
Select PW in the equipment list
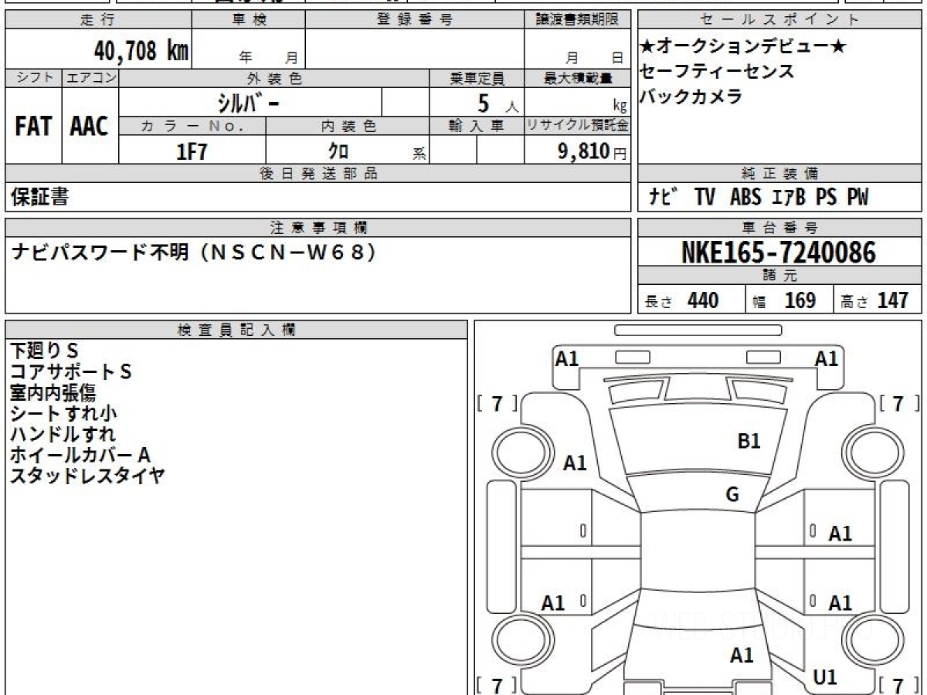(857, 198)
